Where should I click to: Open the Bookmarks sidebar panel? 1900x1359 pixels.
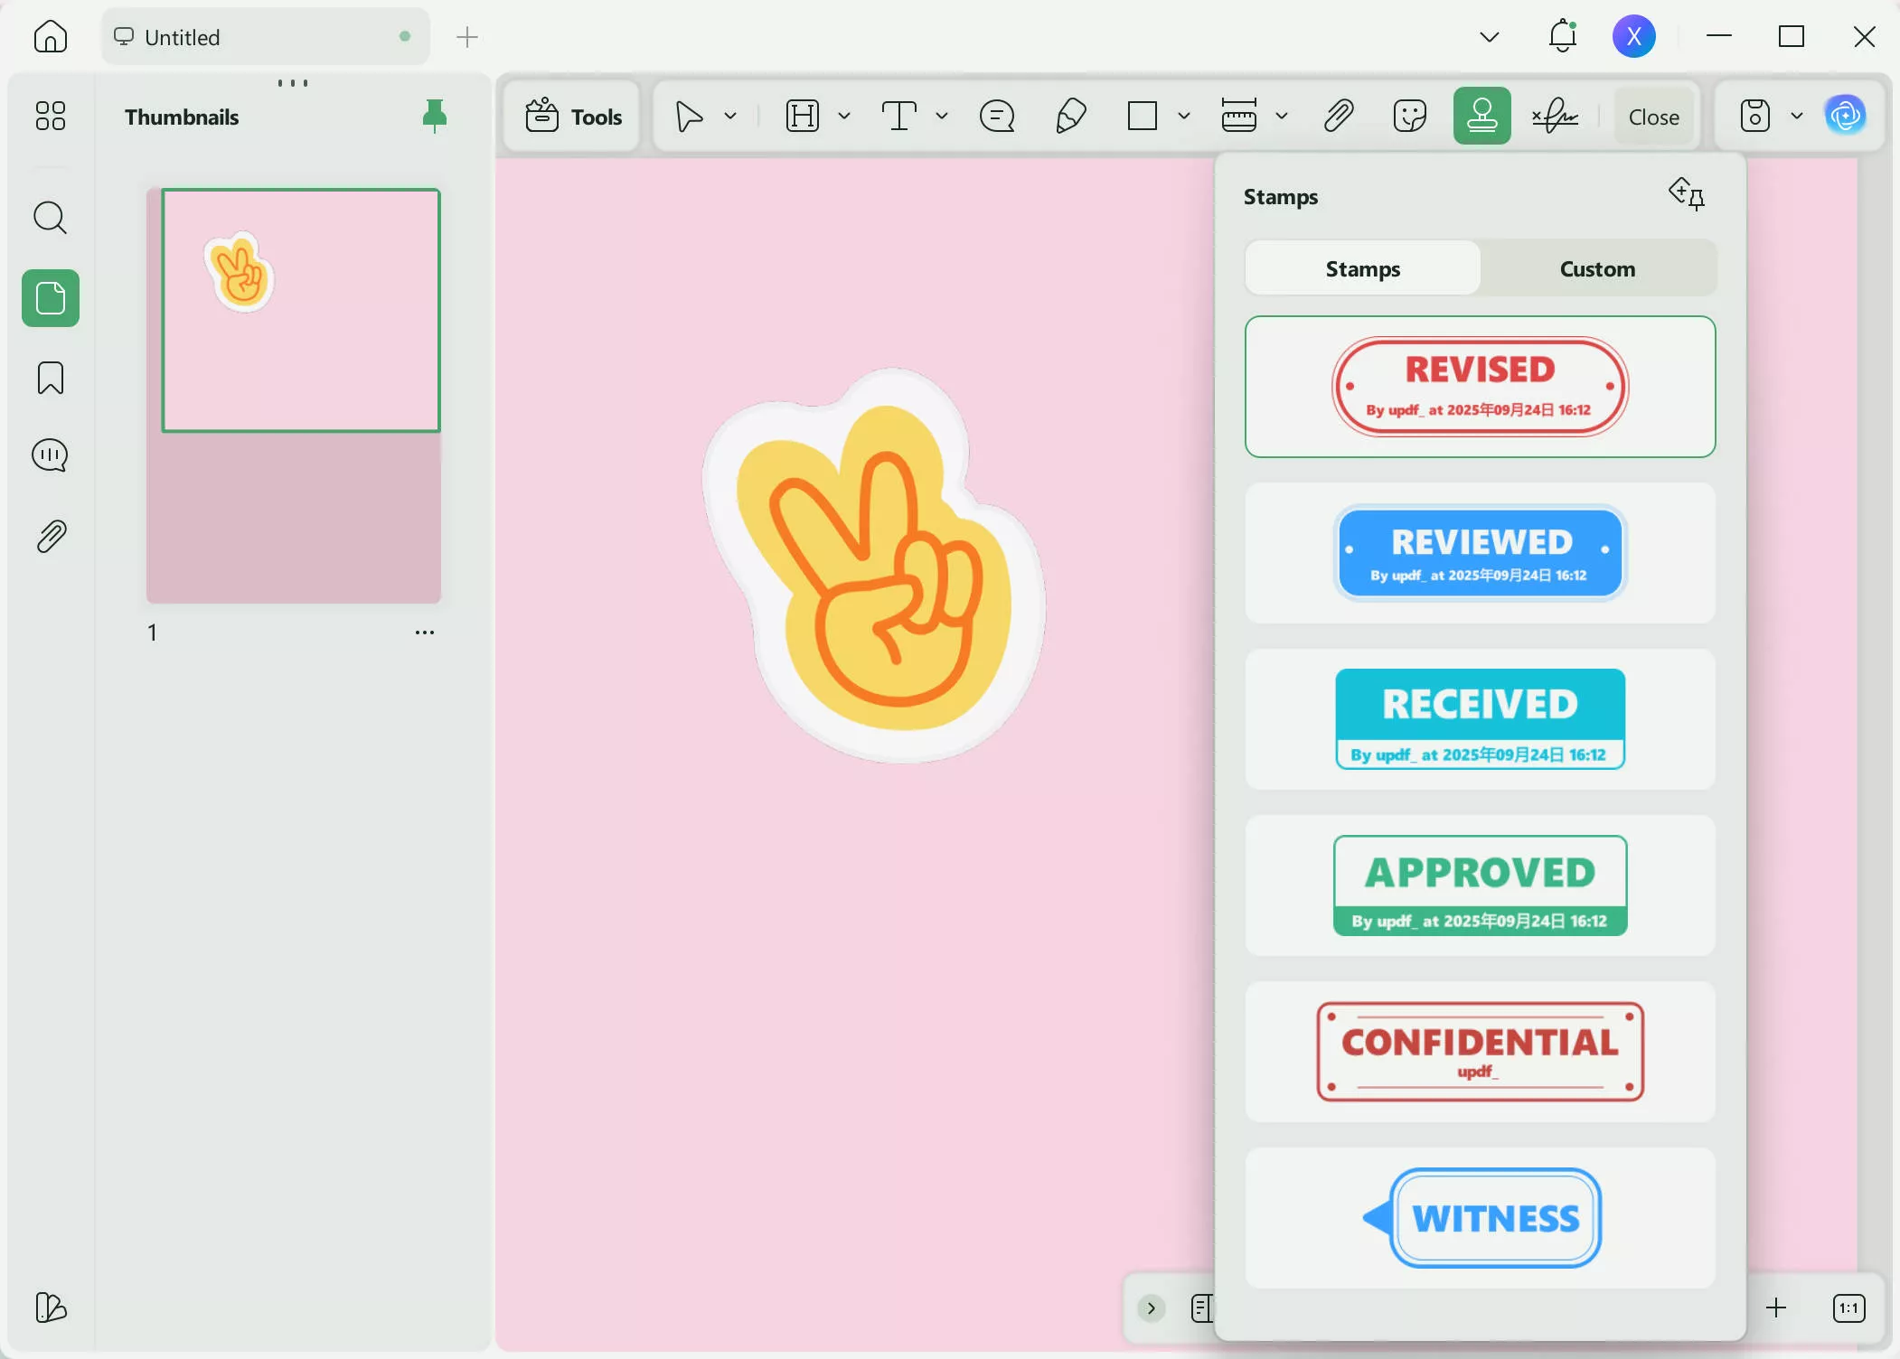coord(51,378)
